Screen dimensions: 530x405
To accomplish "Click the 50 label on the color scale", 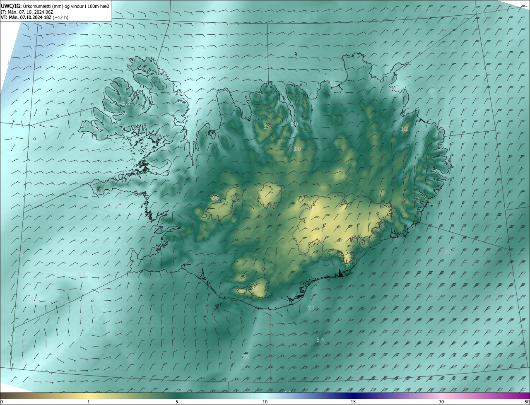I will pyautogui.click(x=527, y=402).
